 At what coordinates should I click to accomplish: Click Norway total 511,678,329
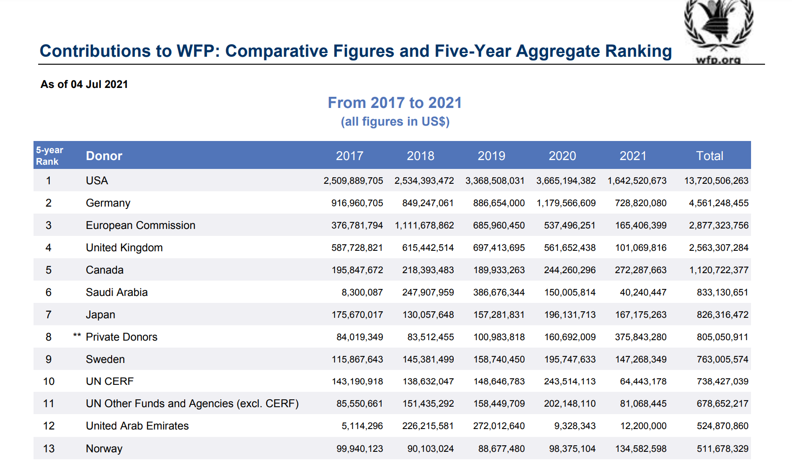pyautogui.click(x=723, y=449)
